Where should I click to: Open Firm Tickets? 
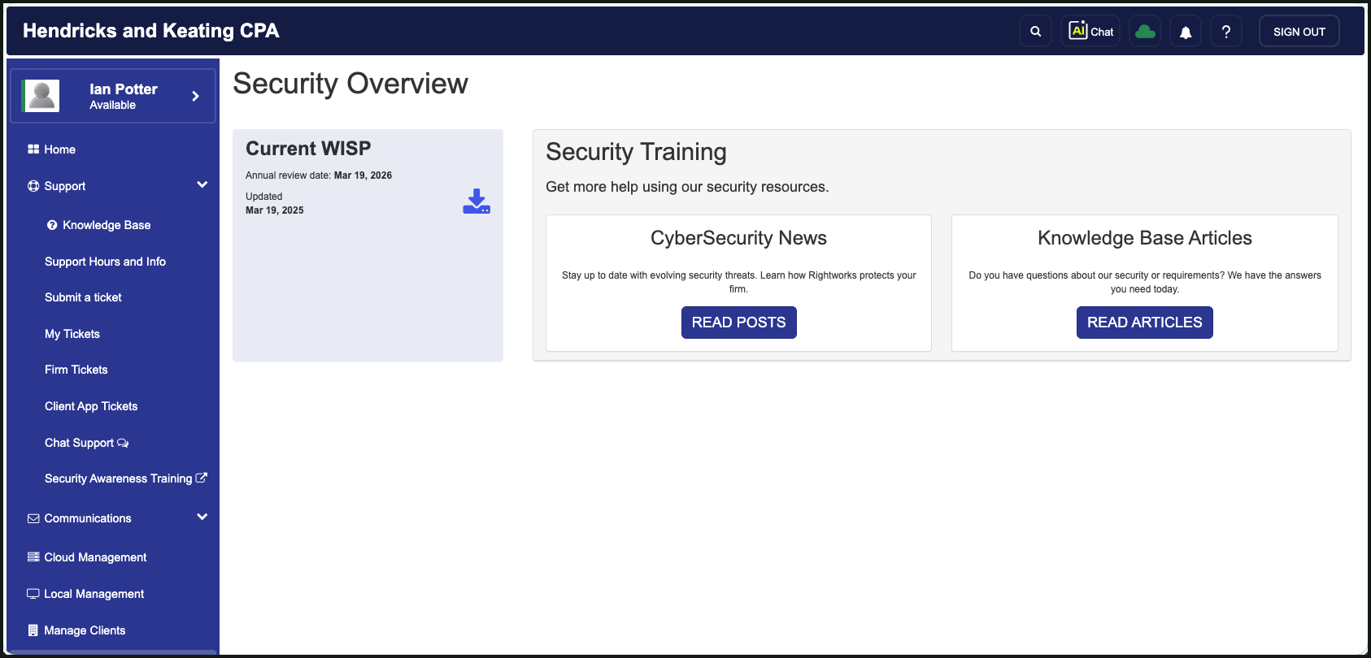click(x=76, y=370)
